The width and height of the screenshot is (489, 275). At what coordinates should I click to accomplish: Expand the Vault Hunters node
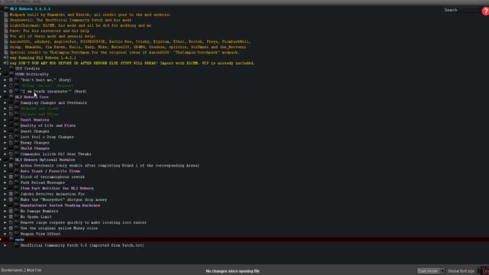[x=5, y=120]
